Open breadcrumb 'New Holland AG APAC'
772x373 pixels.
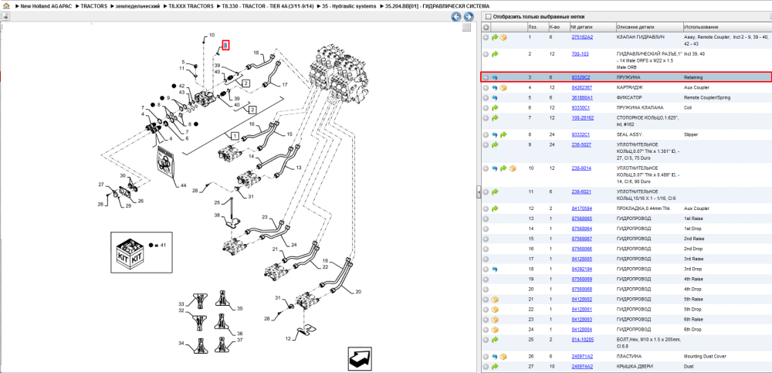(47, 6)
